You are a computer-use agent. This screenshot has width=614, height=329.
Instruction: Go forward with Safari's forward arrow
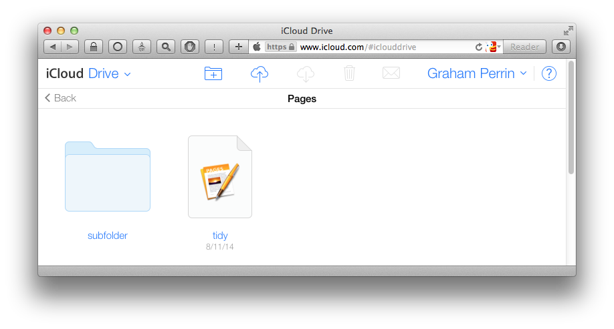[x=70, y=47]
